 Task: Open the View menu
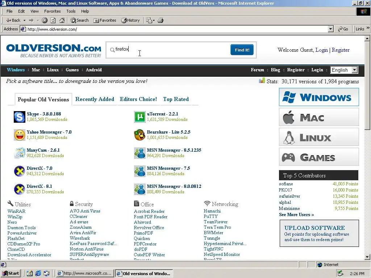tap(34, 11)
